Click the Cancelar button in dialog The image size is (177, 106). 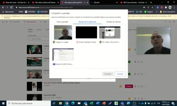point(120,74)
